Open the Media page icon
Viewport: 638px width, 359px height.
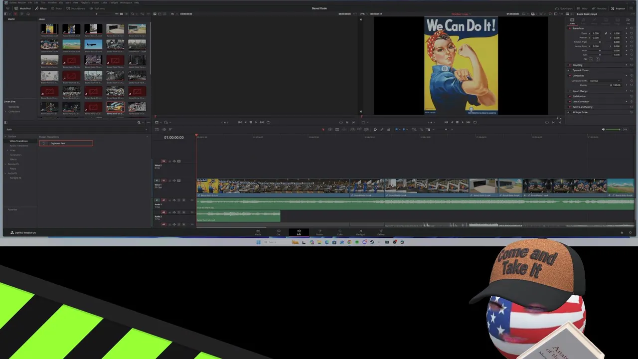pyautogui.click(x=258, y=232)
